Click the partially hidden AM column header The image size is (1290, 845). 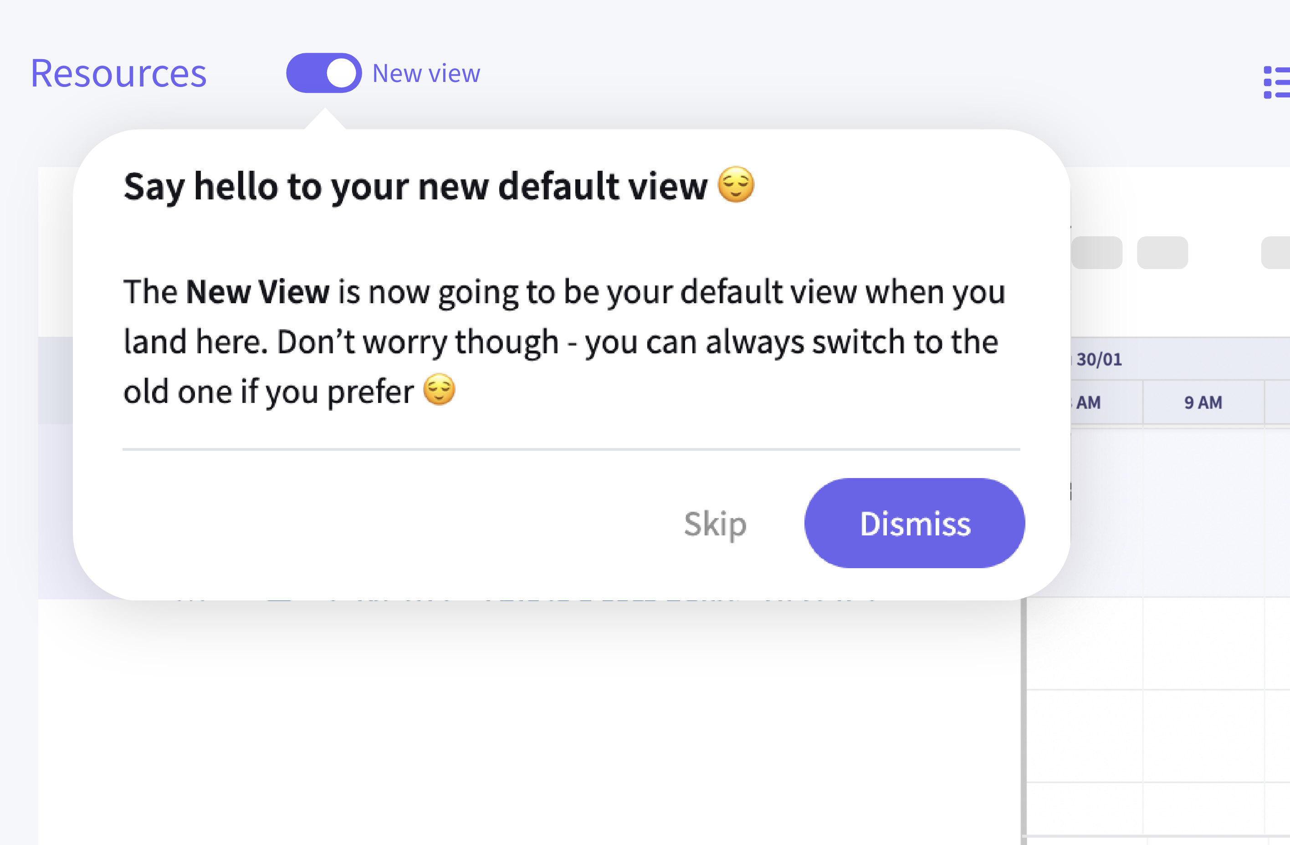tap(1088, 402)
